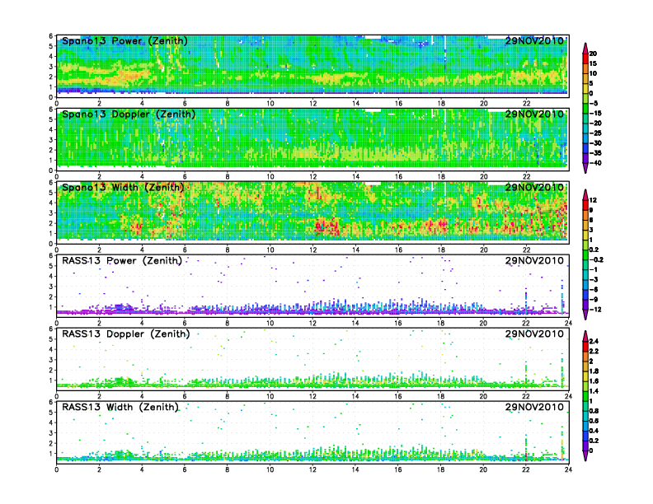Click the "Spano13 Power (Zenith)" panel title

[x=124, y=40]
